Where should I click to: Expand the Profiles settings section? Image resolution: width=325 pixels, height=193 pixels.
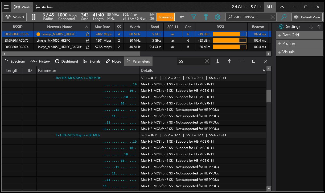(x=299, y=43)
